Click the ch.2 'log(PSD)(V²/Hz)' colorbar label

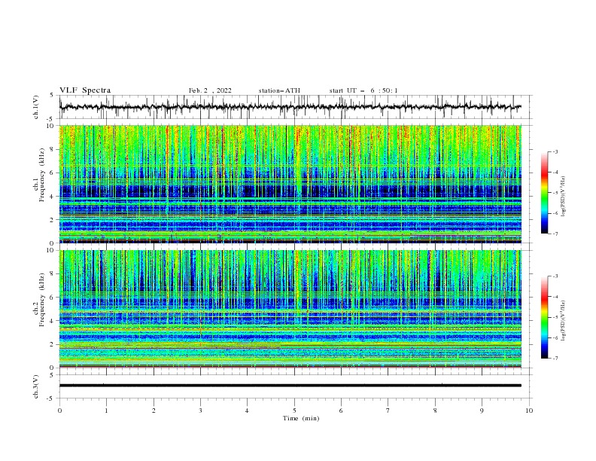click(x=563, y=321)
